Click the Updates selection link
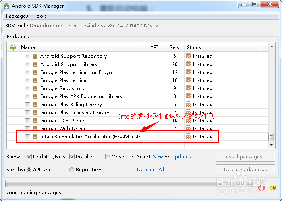This screenshot has height=201, width=282. pos(181,157)
